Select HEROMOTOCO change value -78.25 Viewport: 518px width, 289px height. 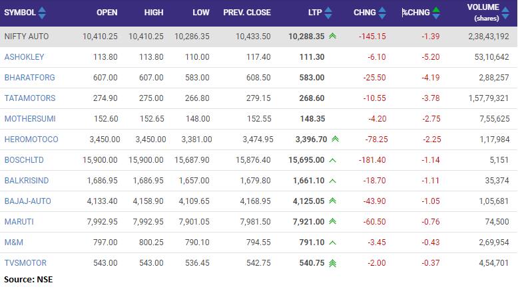pos(377,139)
